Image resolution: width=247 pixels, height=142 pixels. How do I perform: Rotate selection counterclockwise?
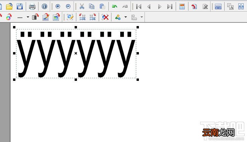pyautogui.click(x=82, y=17)
